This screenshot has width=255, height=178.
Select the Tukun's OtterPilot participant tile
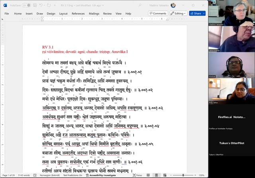(232, 143)
